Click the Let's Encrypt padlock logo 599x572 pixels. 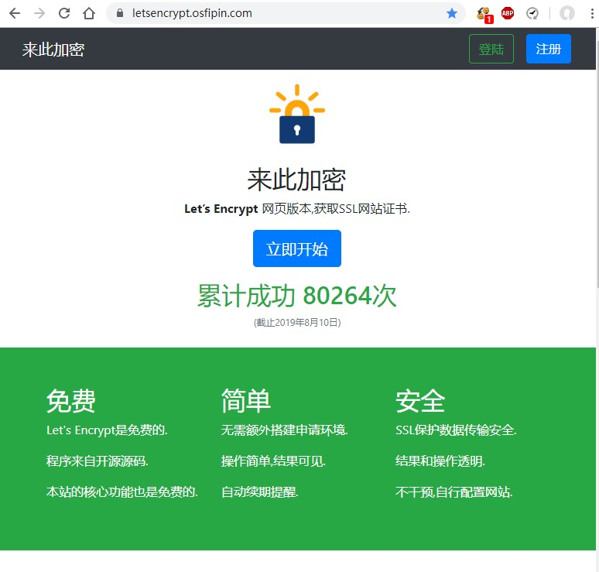[297, 114]
